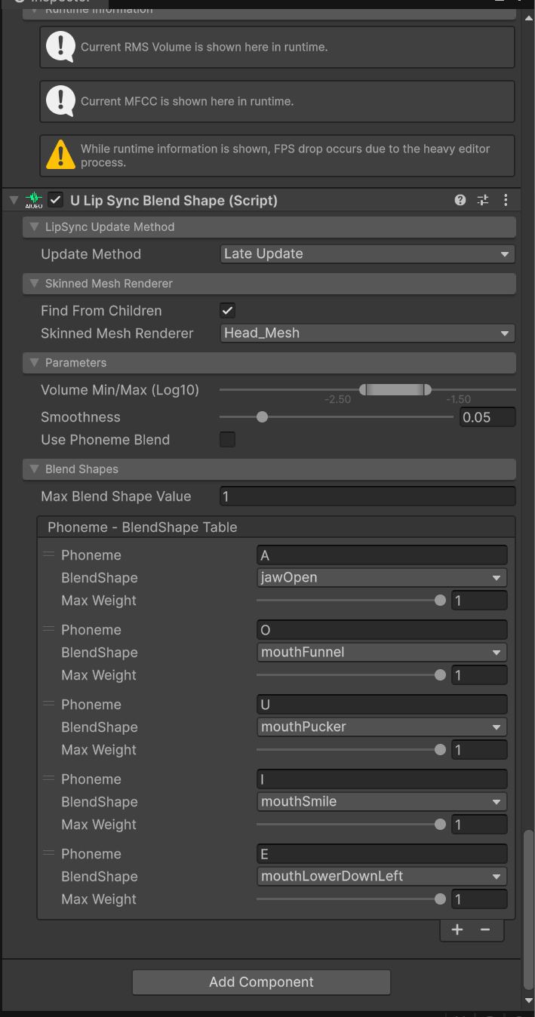Screen dimensions: 535x1017
Task: Click the minus icon to remove phoneme entry
Action: [x=485, y=929]
